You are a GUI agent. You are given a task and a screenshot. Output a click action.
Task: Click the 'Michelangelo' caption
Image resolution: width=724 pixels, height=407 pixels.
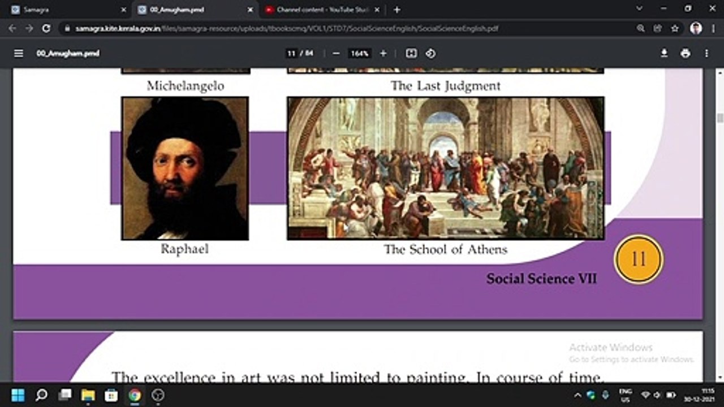[x=186, y=86]
